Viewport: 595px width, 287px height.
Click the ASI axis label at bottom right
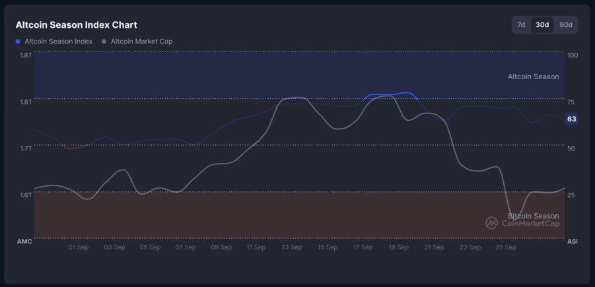point(572,241)
